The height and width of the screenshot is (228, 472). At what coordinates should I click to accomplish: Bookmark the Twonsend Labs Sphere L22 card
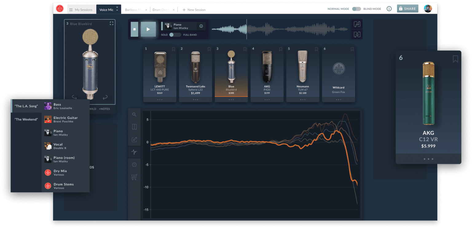[209, 49]
